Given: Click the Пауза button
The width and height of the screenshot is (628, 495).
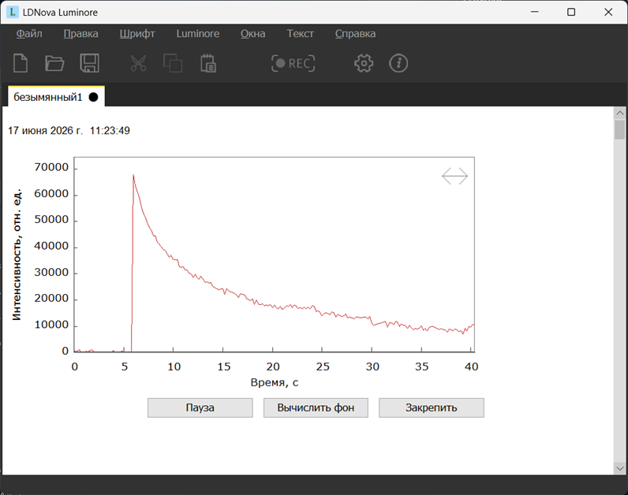Looking at the screenshot, I should (200, 408).
